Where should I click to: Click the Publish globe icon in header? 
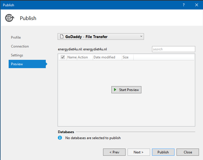[x=10, y=18]
